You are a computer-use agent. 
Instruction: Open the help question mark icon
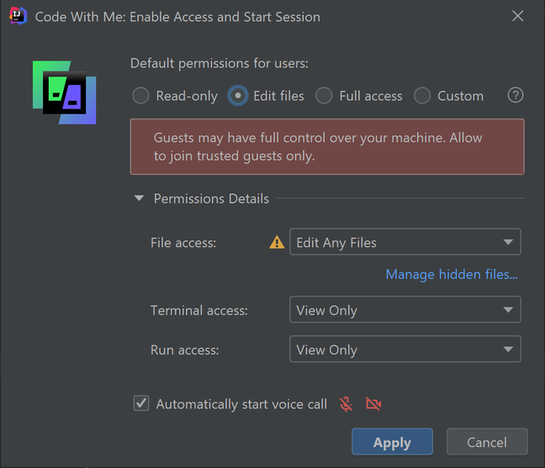point(516,95)
